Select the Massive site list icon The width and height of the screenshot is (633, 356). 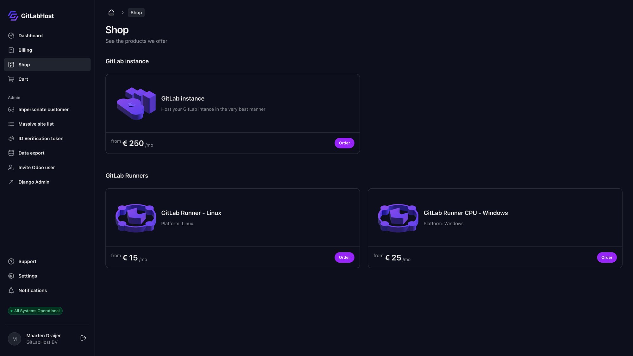coord(11,124)
